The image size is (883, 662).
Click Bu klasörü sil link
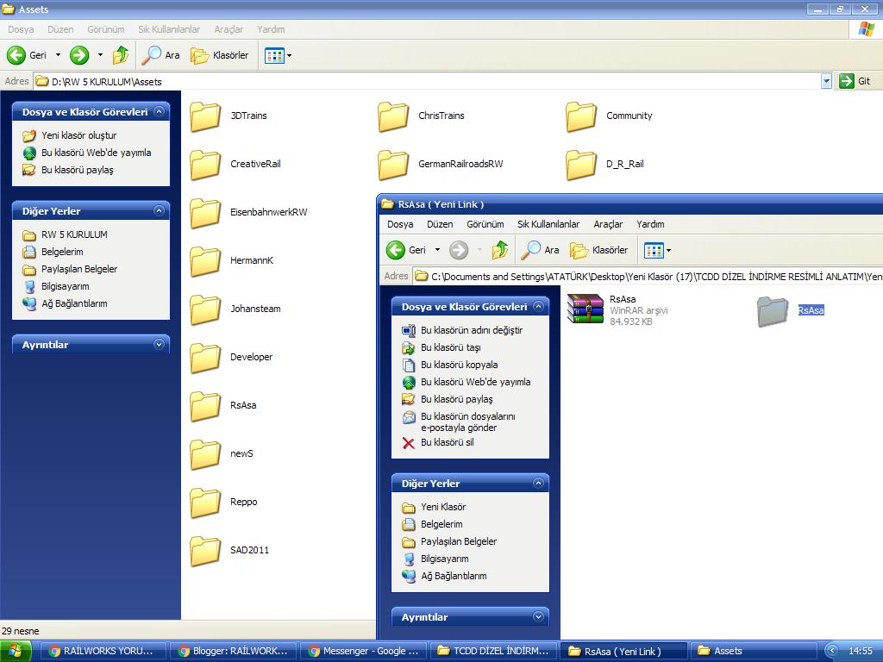tap(438, 443)
